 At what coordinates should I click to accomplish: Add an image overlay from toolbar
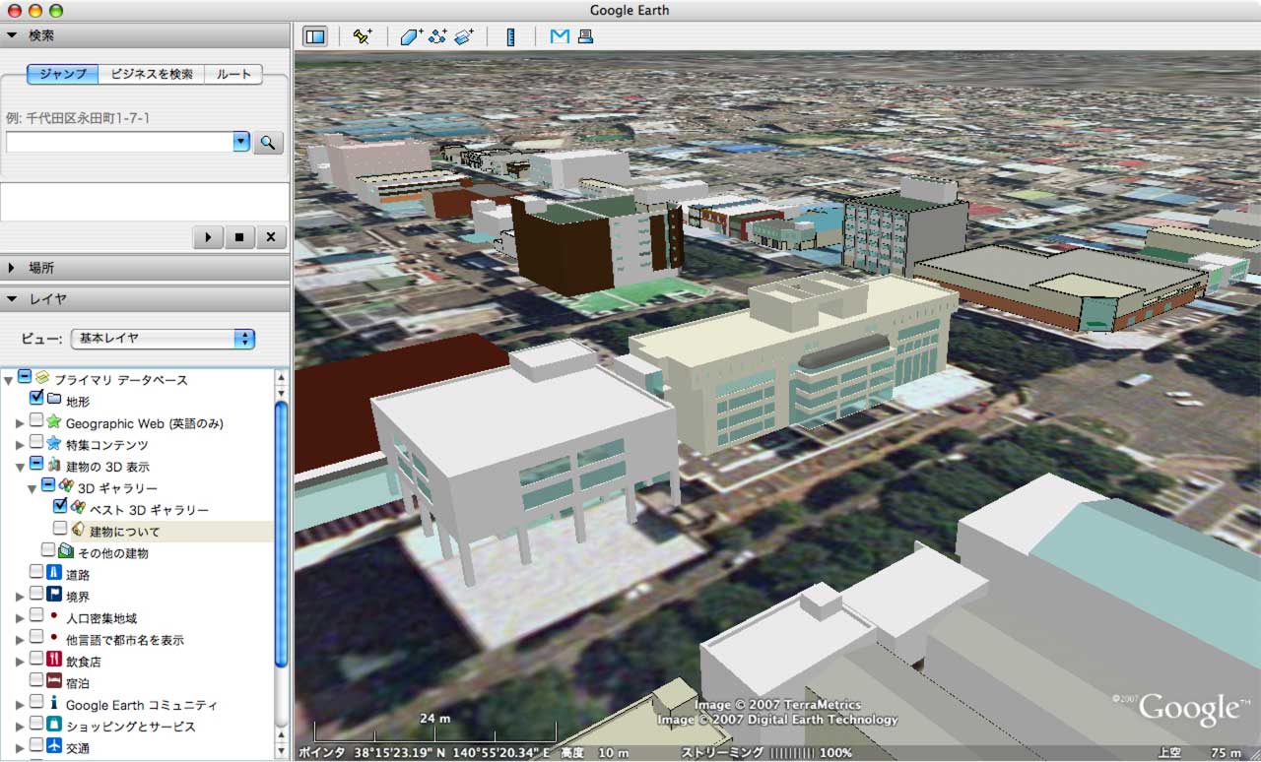pos(464,36)
